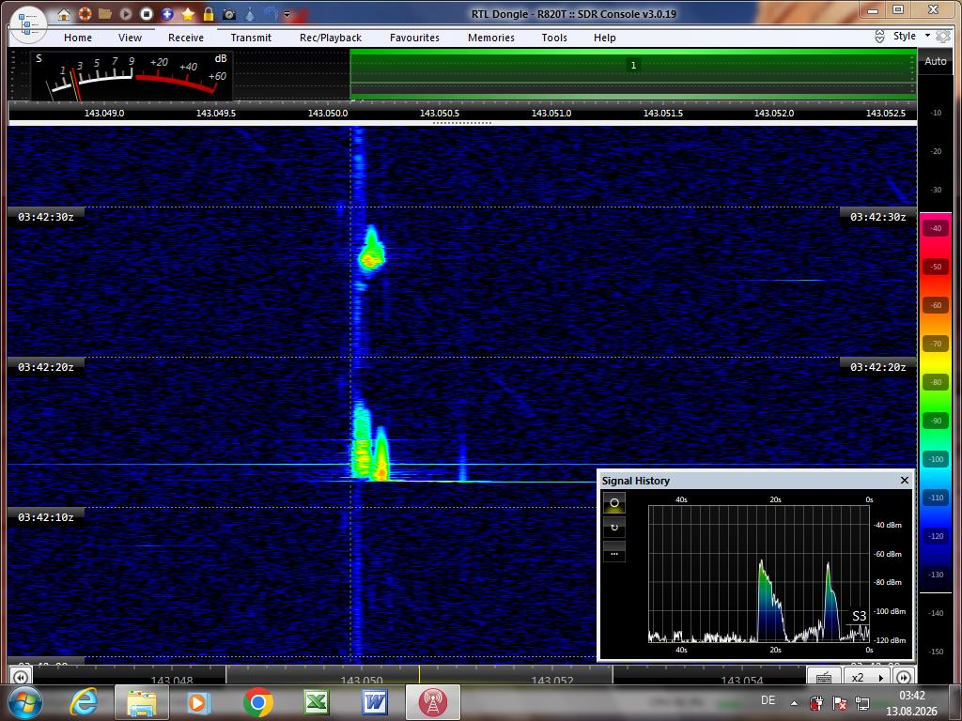962x721 pixels.
Task: Launch Internet Explorer from the taskbar
Action: (84, 702)
